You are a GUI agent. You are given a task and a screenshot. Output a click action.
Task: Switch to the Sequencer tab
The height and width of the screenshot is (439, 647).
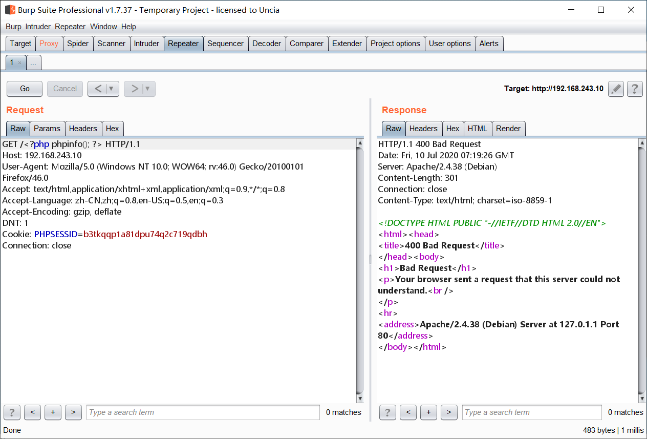click(x=226, y=44)
